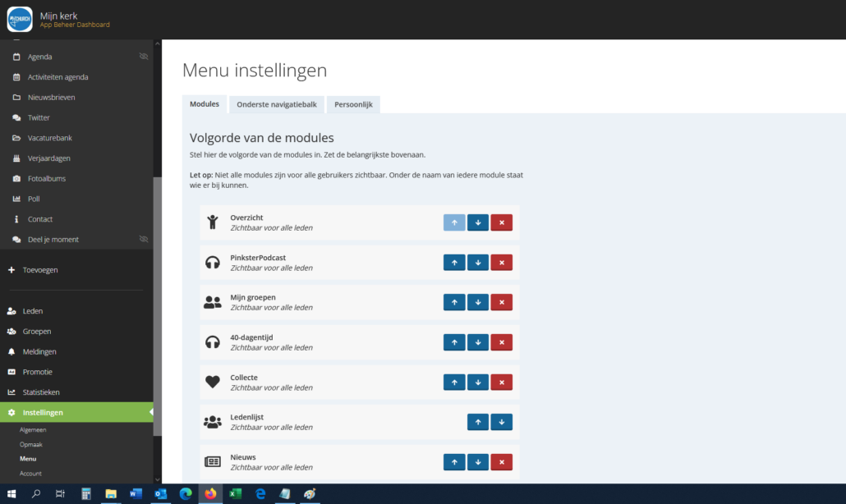Delete the Nieuws module

[501, 462]
